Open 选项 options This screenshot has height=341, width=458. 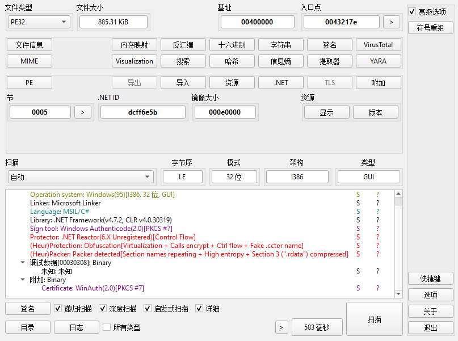431,295
